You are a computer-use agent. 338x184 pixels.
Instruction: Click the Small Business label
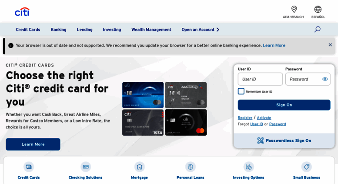pos(307,177)
